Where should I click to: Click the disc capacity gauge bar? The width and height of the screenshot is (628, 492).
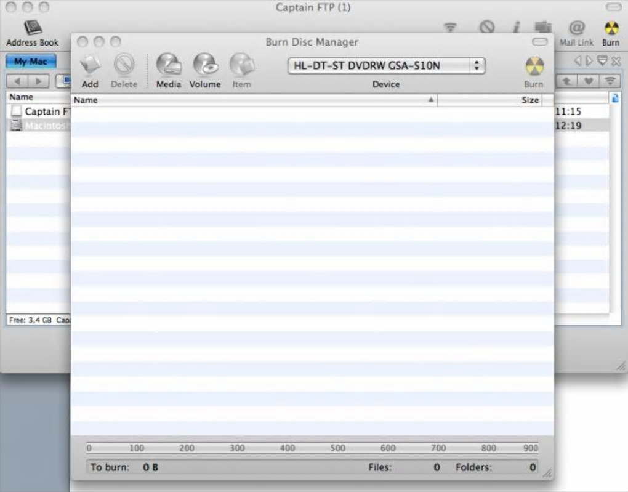(312, 448)
